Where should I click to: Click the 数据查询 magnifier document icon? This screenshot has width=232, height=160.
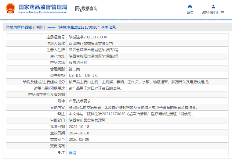[78, 9]
